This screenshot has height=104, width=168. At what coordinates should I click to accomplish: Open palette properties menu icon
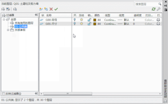[166, 10]
